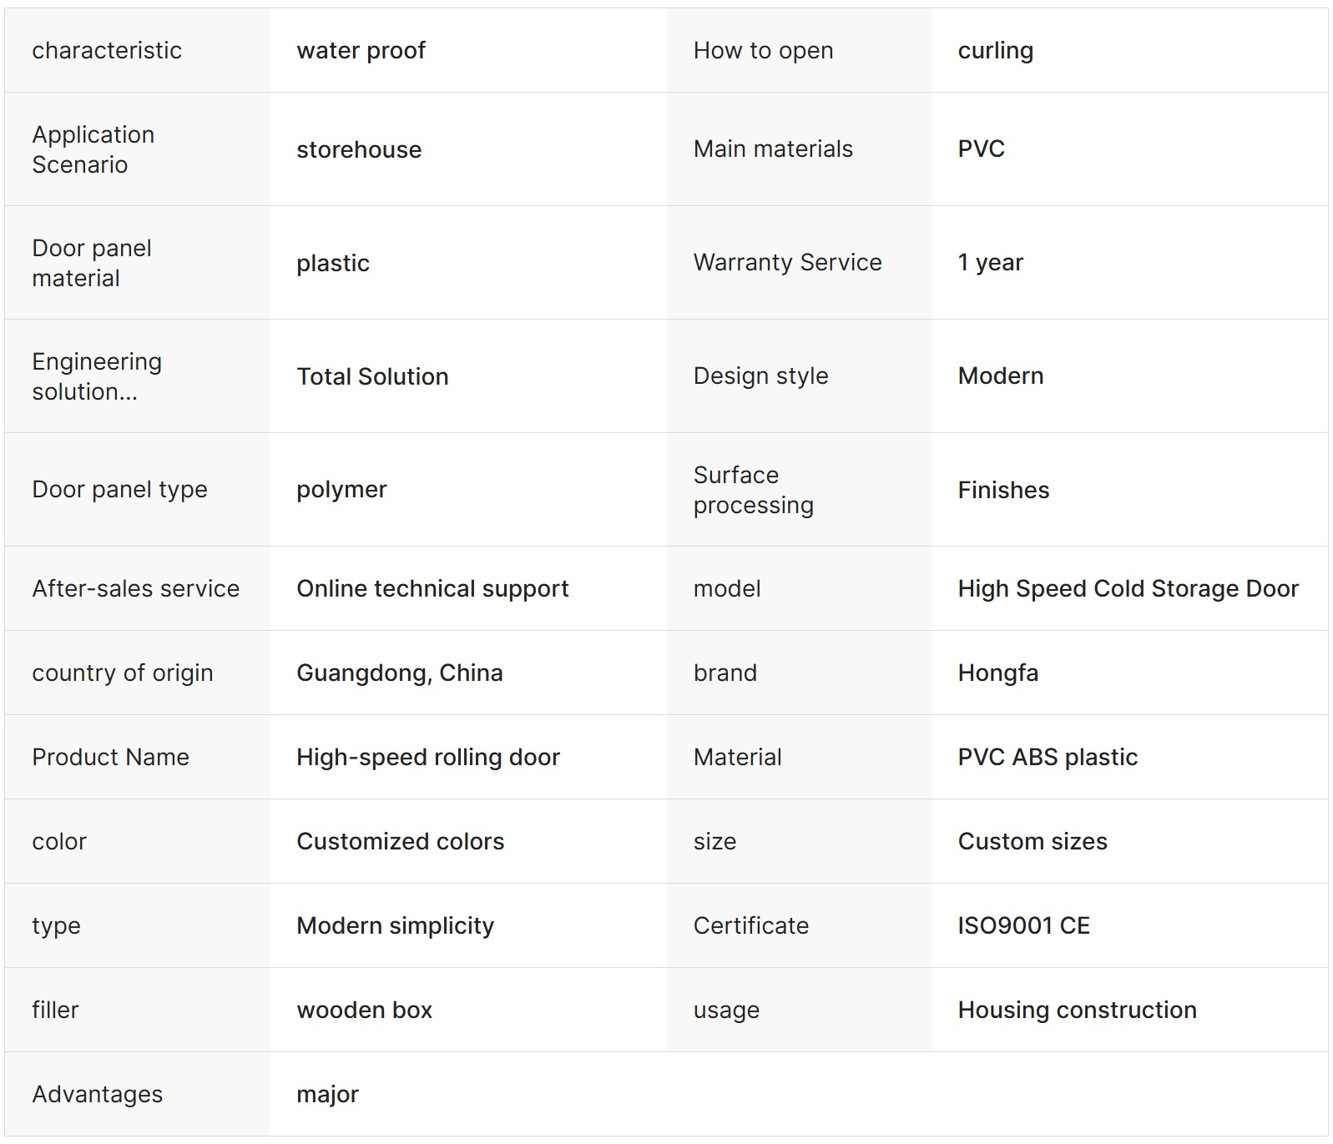Click the 'Hongfa' brand value

(x=997, y=673)
